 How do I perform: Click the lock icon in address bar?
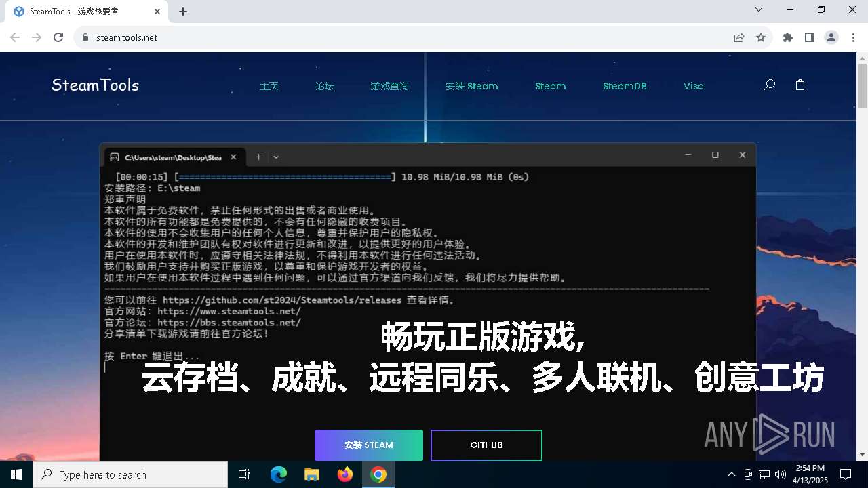tap(85, 37)
